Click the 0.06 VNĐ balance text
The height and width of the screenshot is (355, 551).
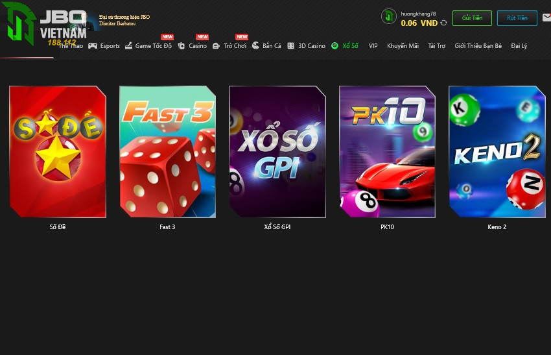coord(419,23)
